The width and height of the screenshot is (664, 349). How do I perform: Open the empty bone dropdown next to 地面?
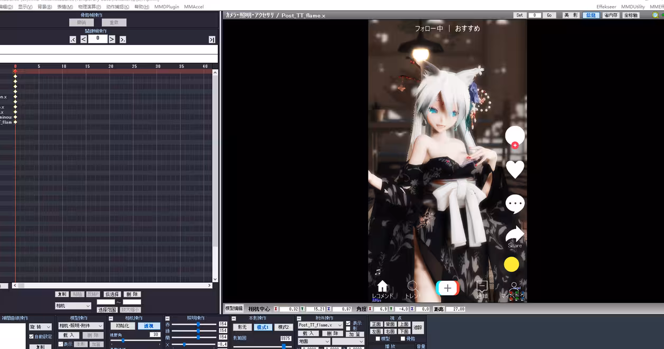[x=348, y=342]
